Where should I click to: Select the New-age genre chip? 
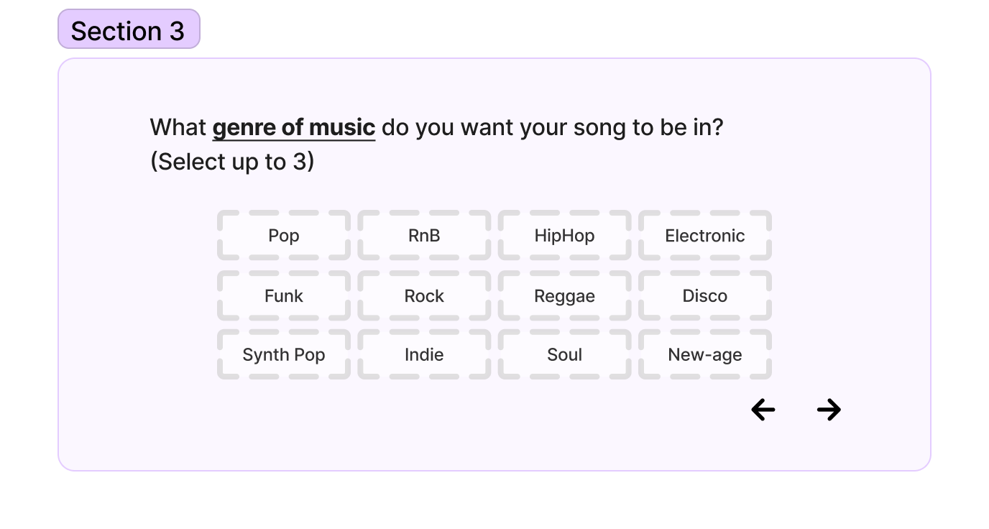[704, 355]
